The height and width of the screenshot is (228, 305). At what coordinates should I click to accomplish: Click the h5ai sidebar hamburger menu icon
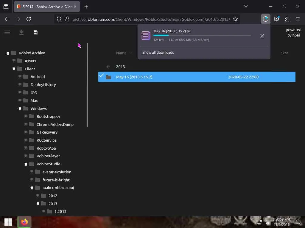pyautogui.click(x=7, y=32)
